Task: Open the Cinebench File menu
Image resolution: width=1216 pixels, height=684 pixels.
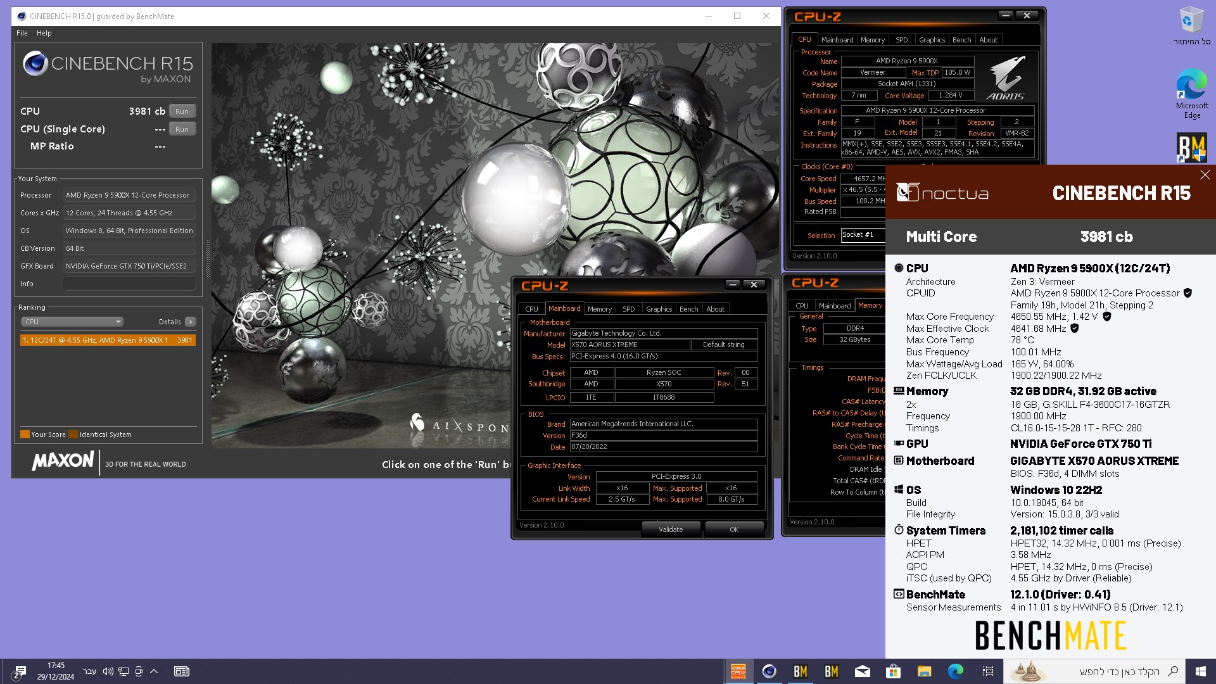Action: [x=22, y=33]
